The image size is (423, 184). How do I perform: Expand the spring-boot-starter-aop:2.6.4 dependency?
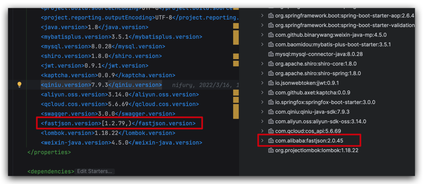[262, 16]
